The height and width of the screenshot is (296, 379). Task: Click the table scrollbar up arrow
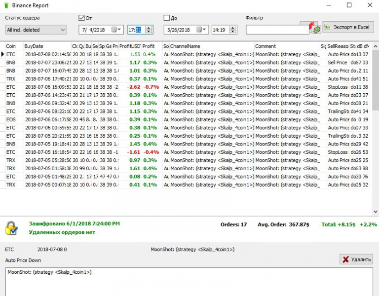coord(376,46)
